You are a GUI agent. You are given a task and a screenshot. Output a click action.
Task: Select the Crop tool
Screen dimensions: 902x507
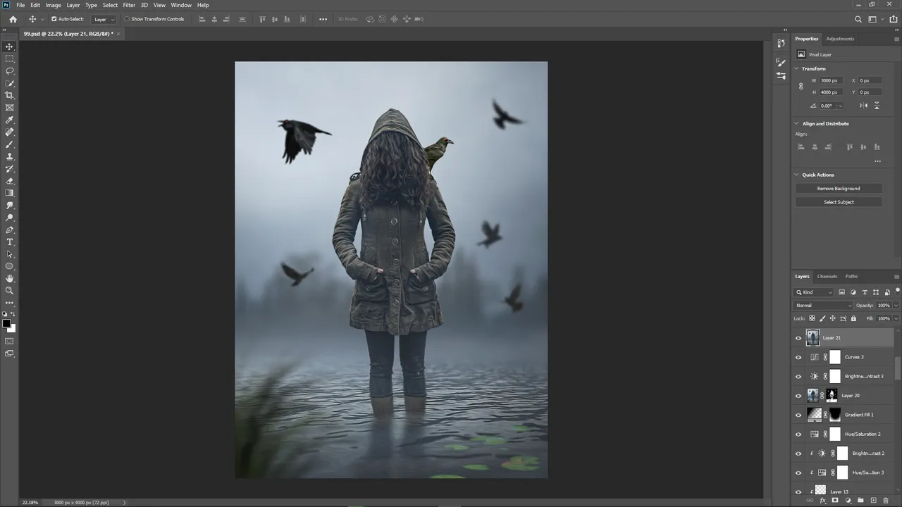click(9, 95)
